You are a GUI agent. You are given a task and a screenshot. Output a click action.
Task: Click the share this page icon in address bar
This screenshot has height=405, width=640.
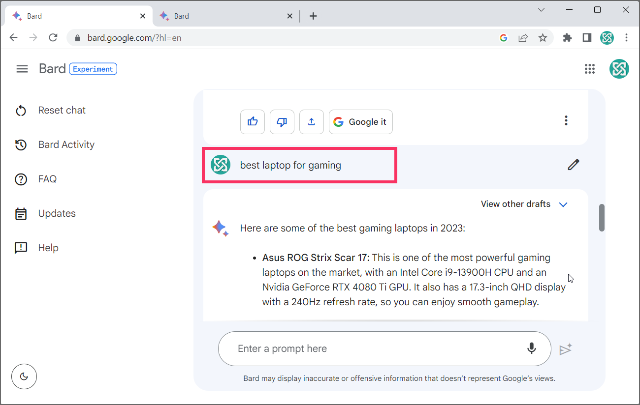pyautogui.click(x=523, y=38)
